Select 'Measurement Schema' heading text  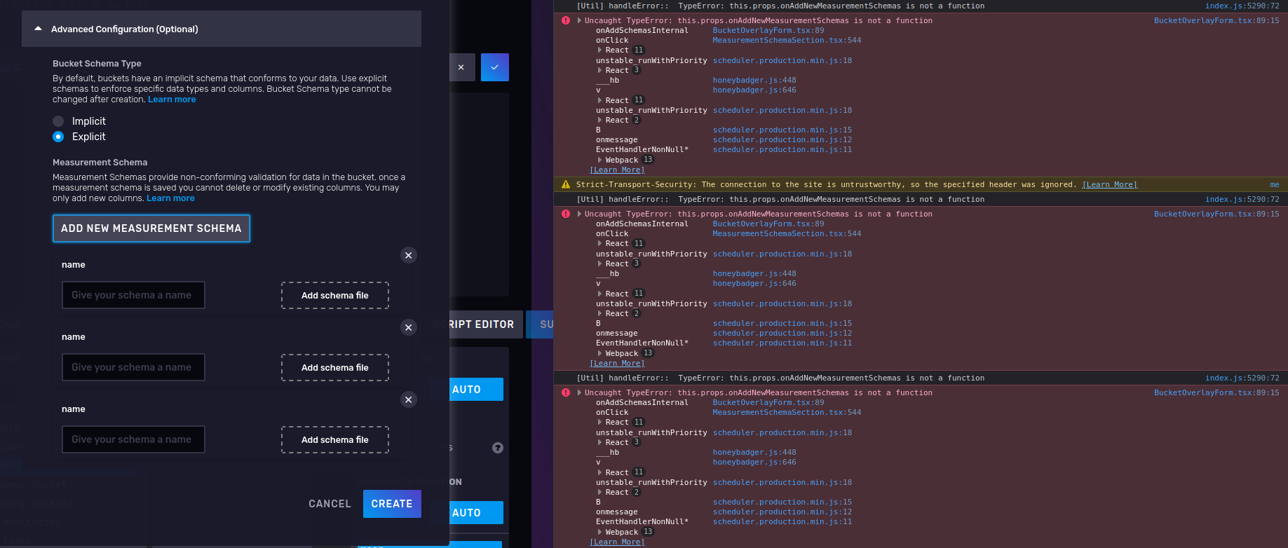pyautogui.click(x=100, y=162)
